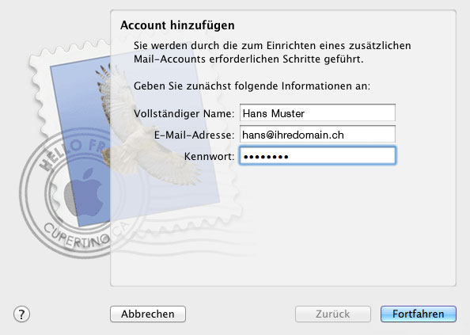
Task: Continue setup with the Fortfahren button
Action: coord(419,314)
